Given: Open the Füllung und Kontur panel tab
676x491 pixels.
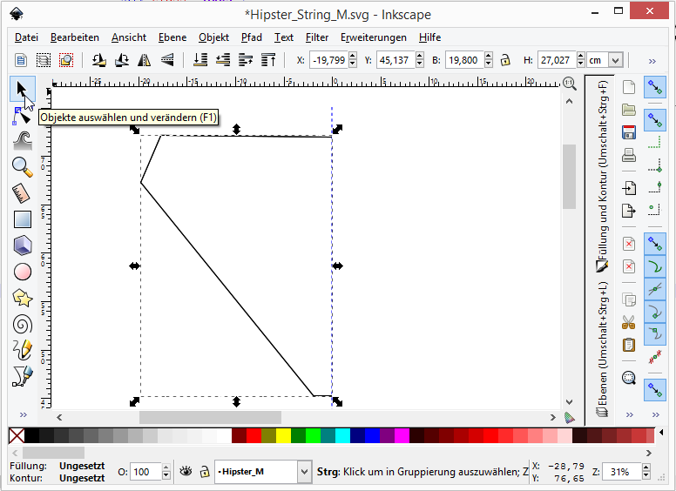Looking at the screenshot, I should coord(600,174).
